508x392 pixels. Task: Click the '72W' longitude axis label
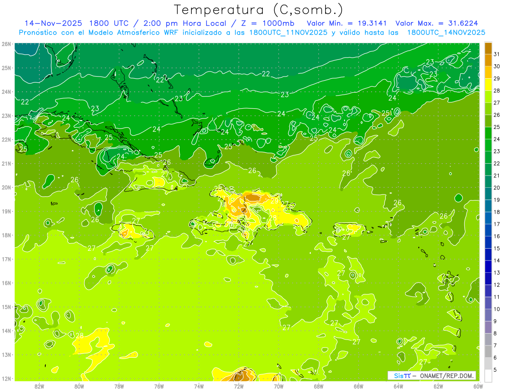(x=239, y=387)
